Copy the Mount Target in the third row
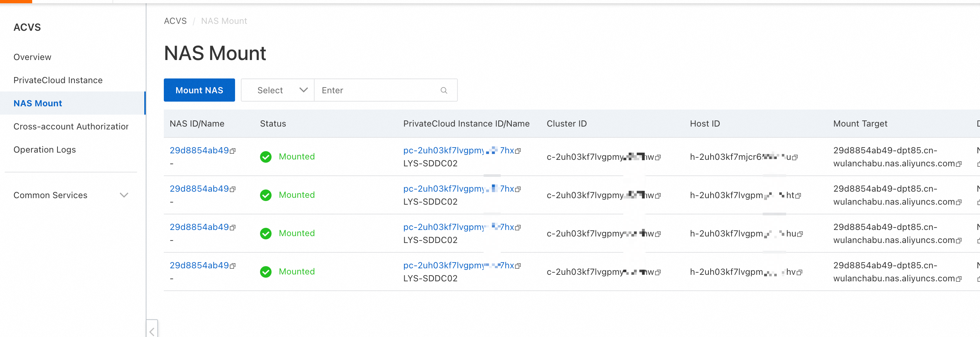The width and height of the screenshot is (980, 337). coord(959,240)
